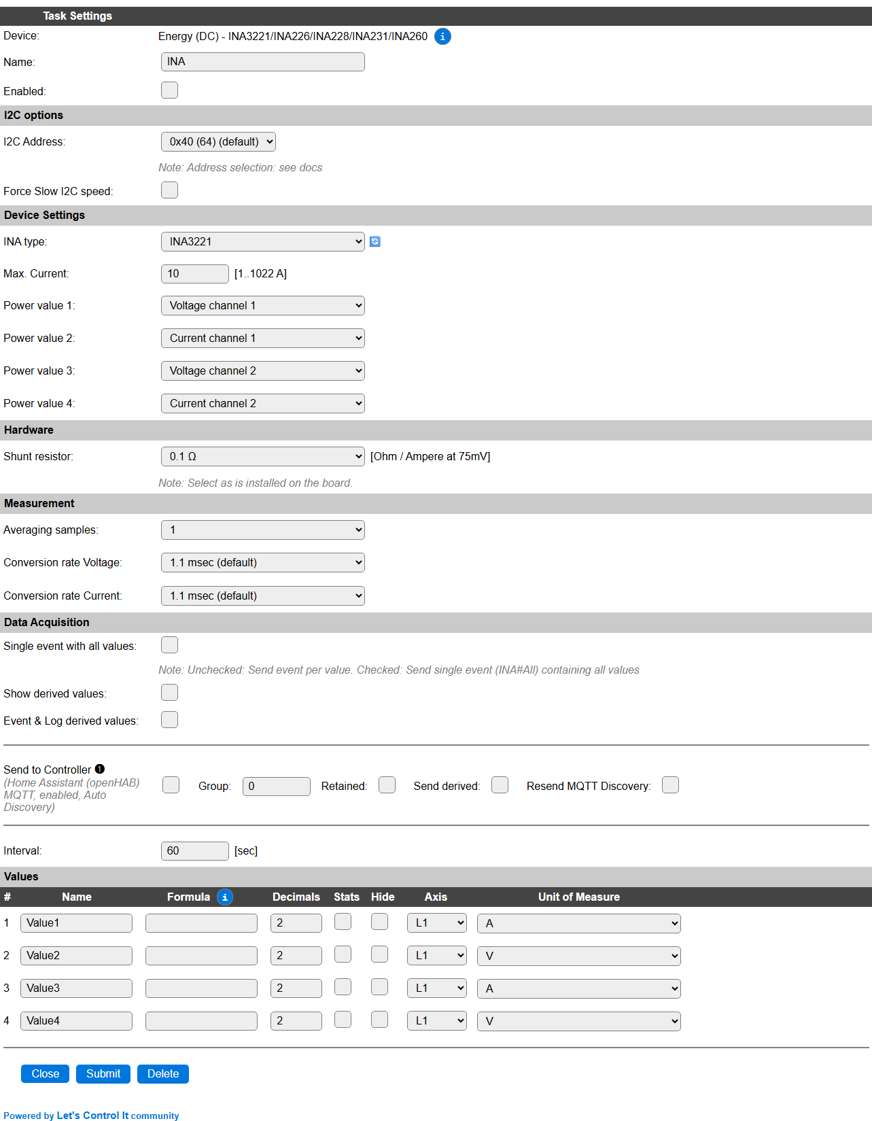Open the Formula help info icon

225,897
